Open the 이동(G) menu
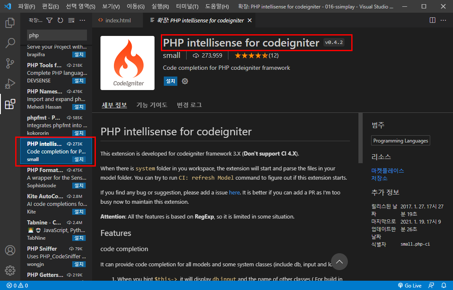Image resolution: width=453 pixels, height=290 pixels. click(x=136, y=6)
